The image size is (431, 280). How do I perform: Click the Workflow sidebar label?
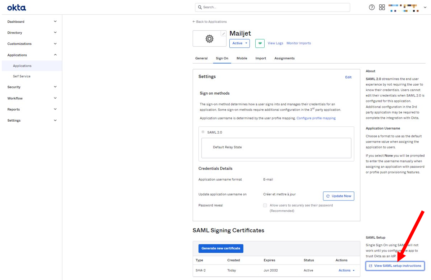pos(15,98)
